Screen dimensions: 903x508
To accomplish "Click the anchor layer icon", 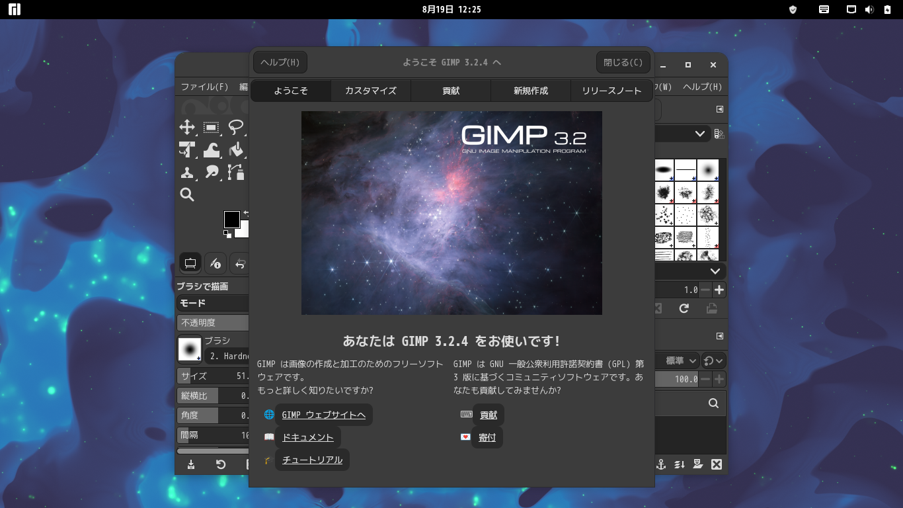I will click(660, 464).
